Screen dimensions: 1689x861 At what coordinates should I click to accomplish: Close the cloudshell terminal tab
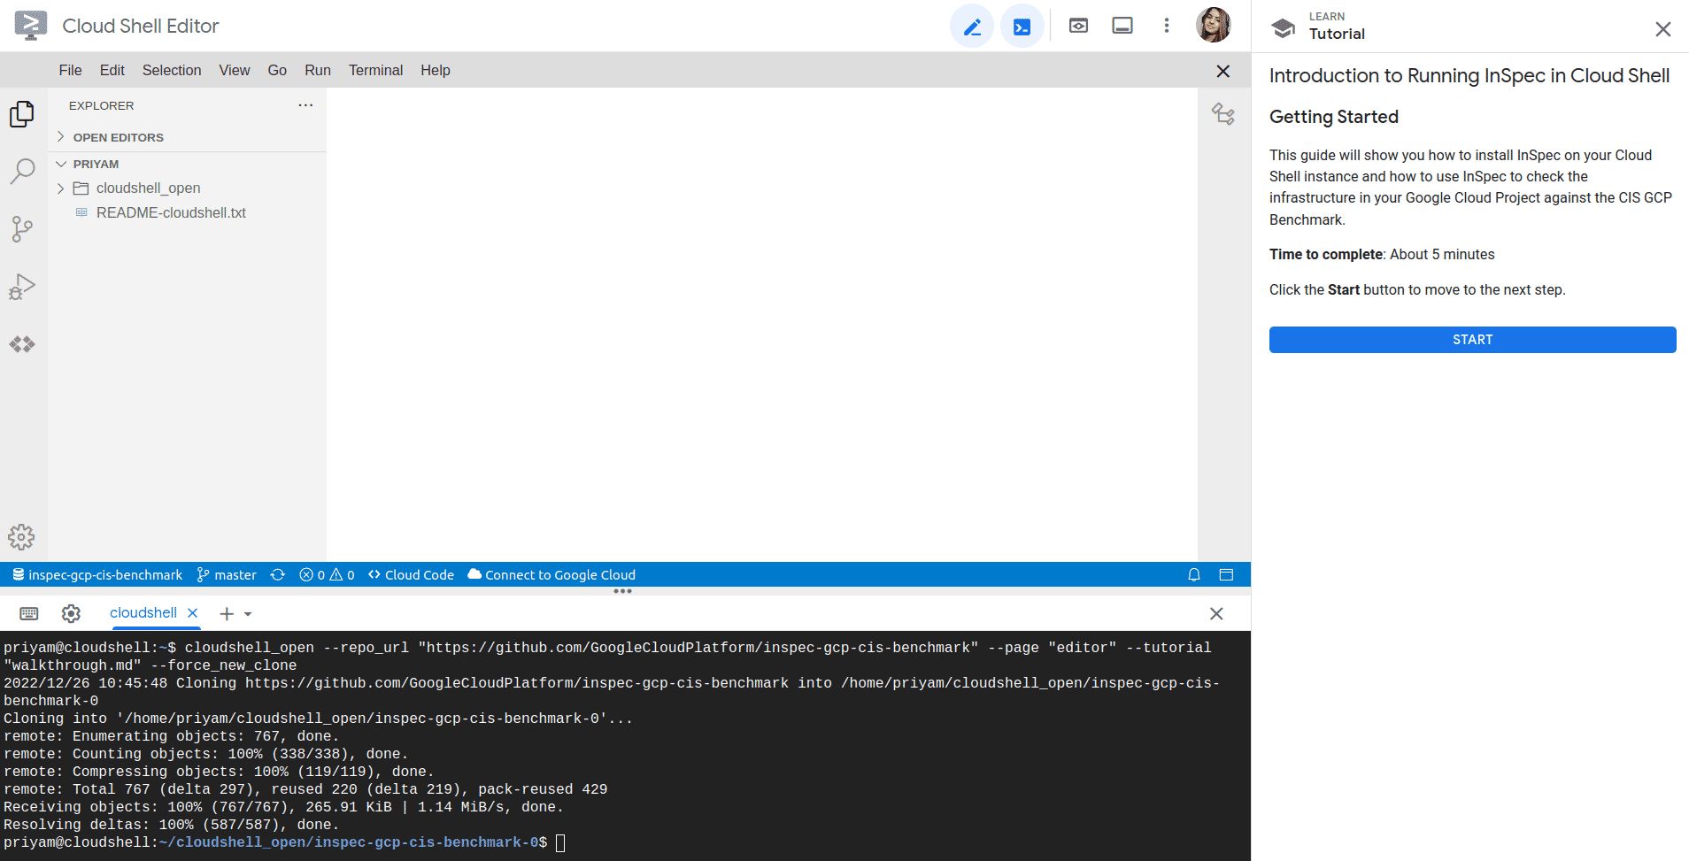(x=192, y=612)
